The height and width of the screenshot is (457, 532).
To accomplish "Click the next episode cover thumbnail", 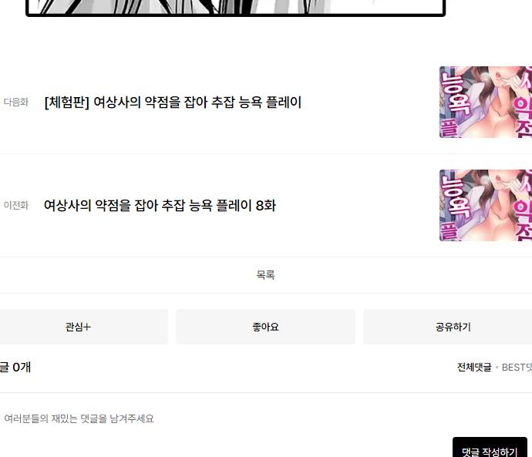I will click(486, 102).
